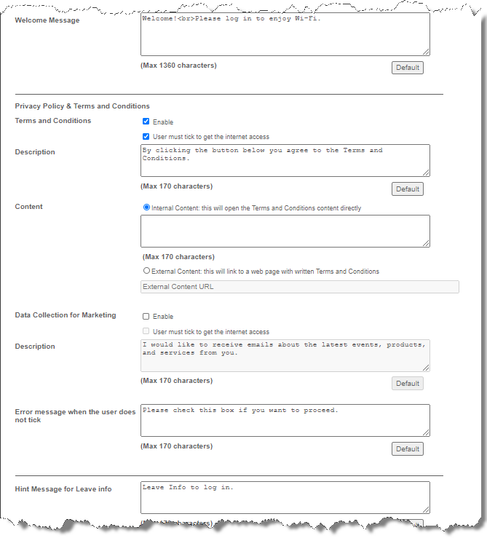
Task: Tick the disabled marketing 'User must tick' checkbox
Action: pos(146,331)
